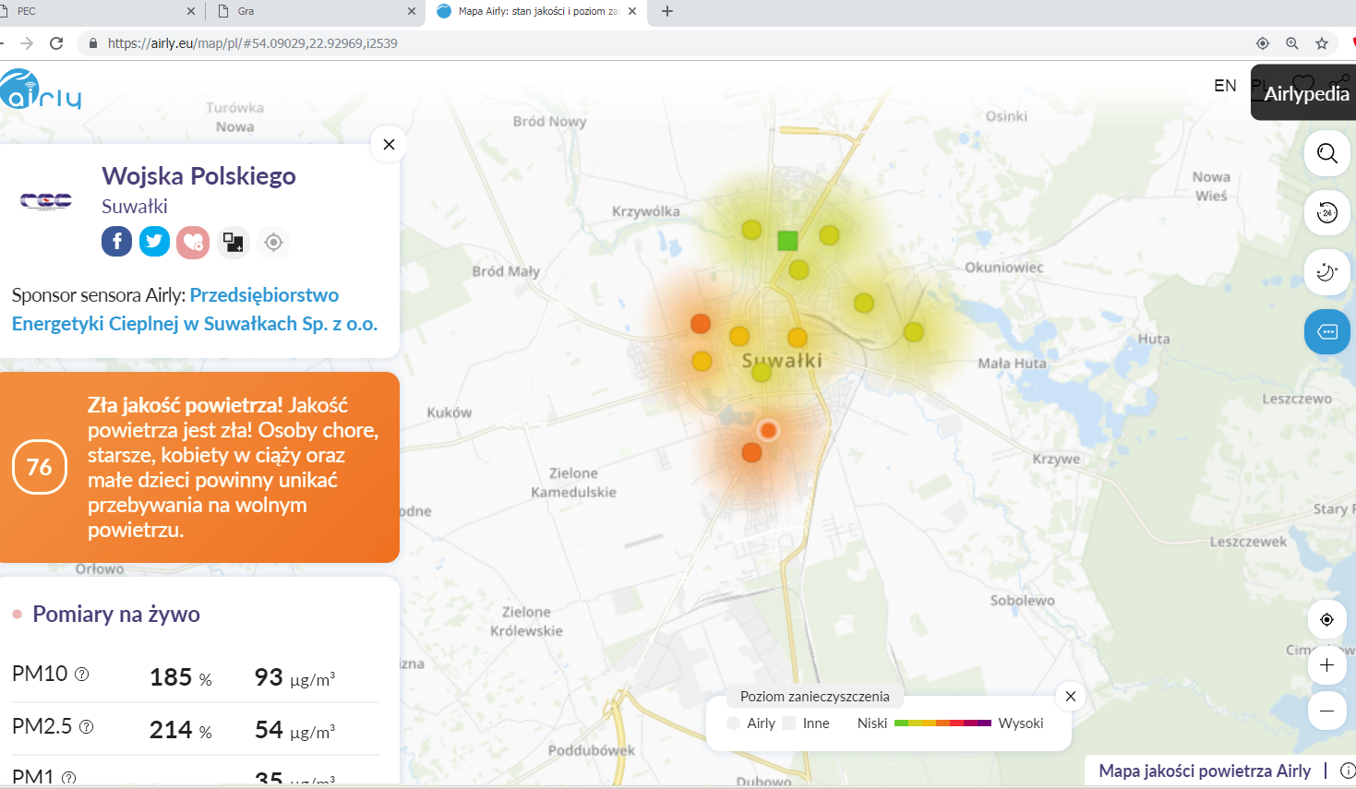Open the QR code icon
The width and height of the screenshot is (1356, 789).
[x=233, y=242]
